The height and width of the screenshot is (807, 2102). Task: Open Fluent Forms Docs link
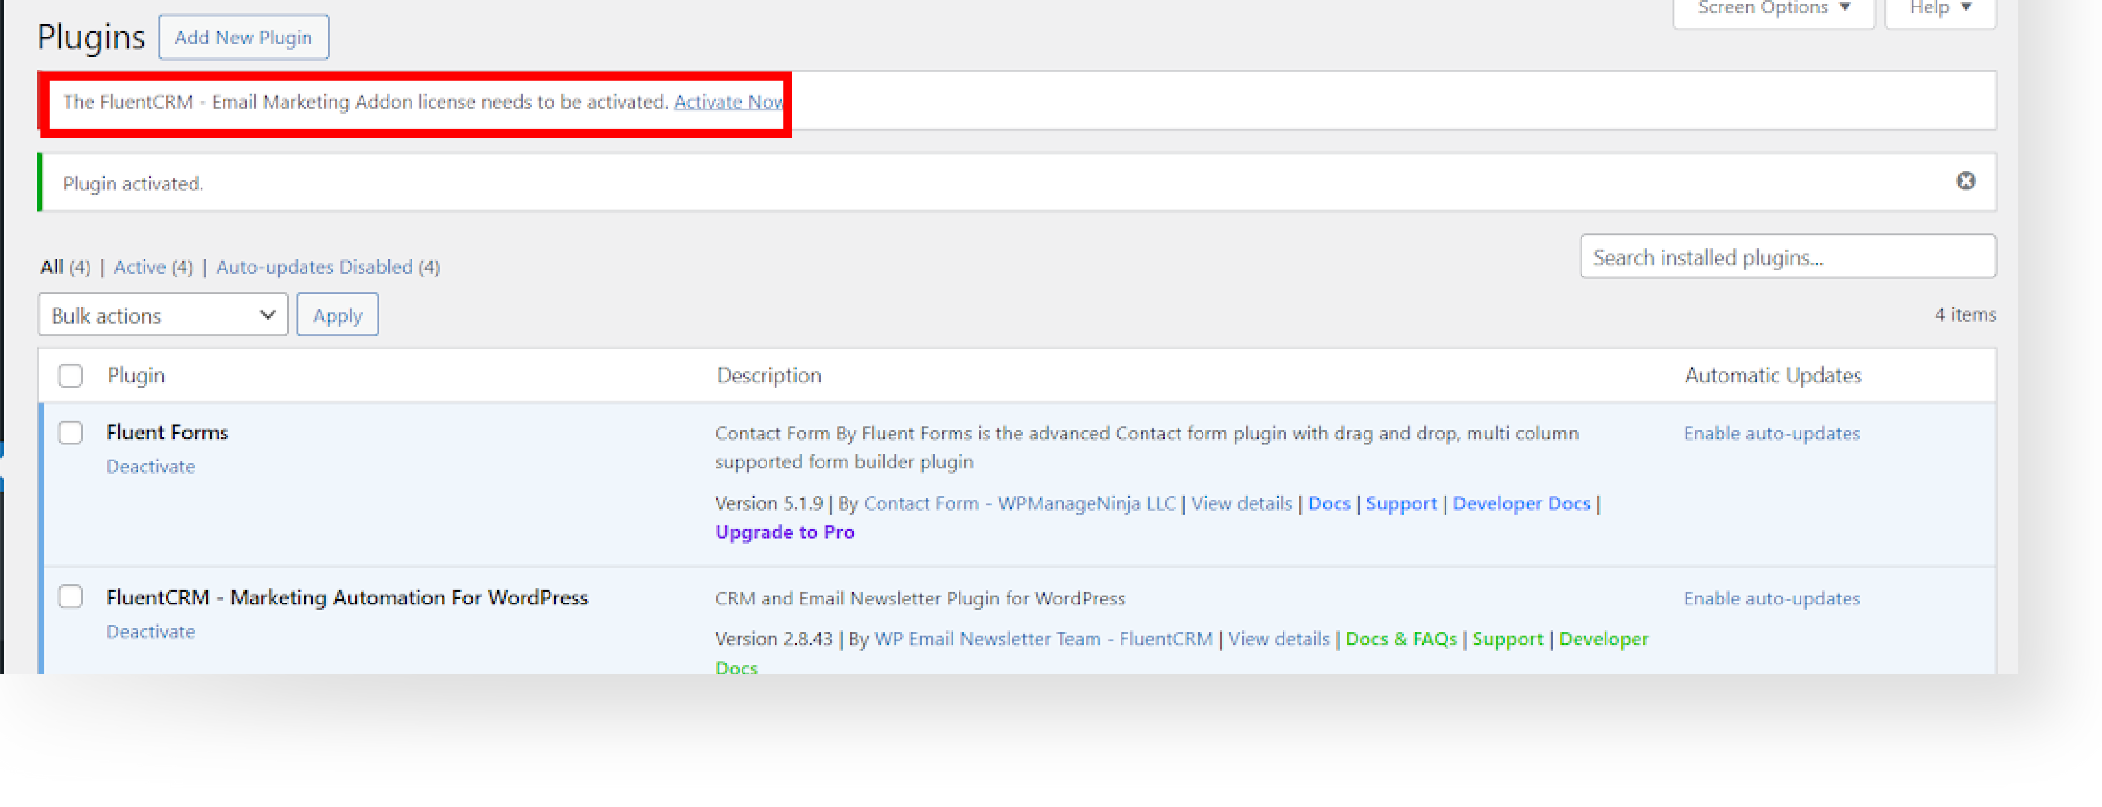(1329, 504)
